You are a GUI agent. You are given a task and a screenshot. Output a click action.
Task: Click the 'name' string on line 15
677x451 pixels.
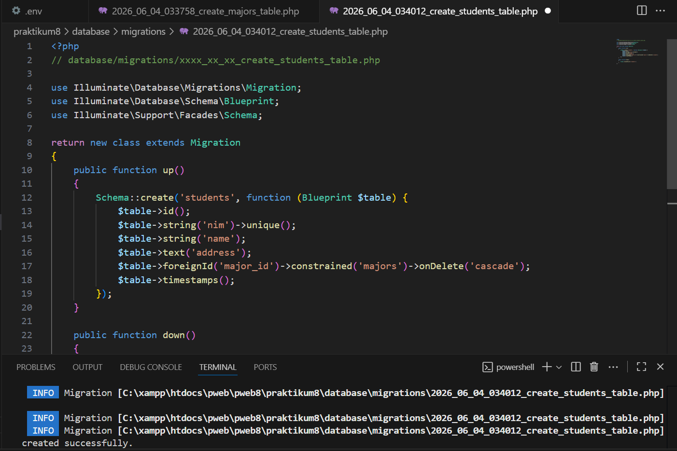click(218, 239)
